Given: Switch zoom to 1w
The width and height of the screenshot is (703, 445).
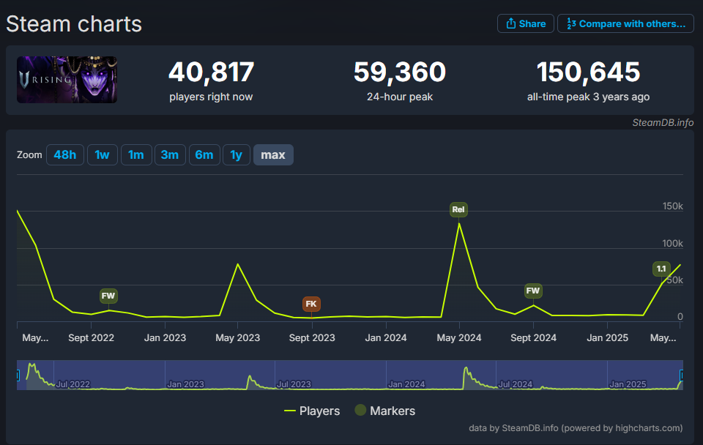Looking at the screenshot, I should click(x=102, y=155).
